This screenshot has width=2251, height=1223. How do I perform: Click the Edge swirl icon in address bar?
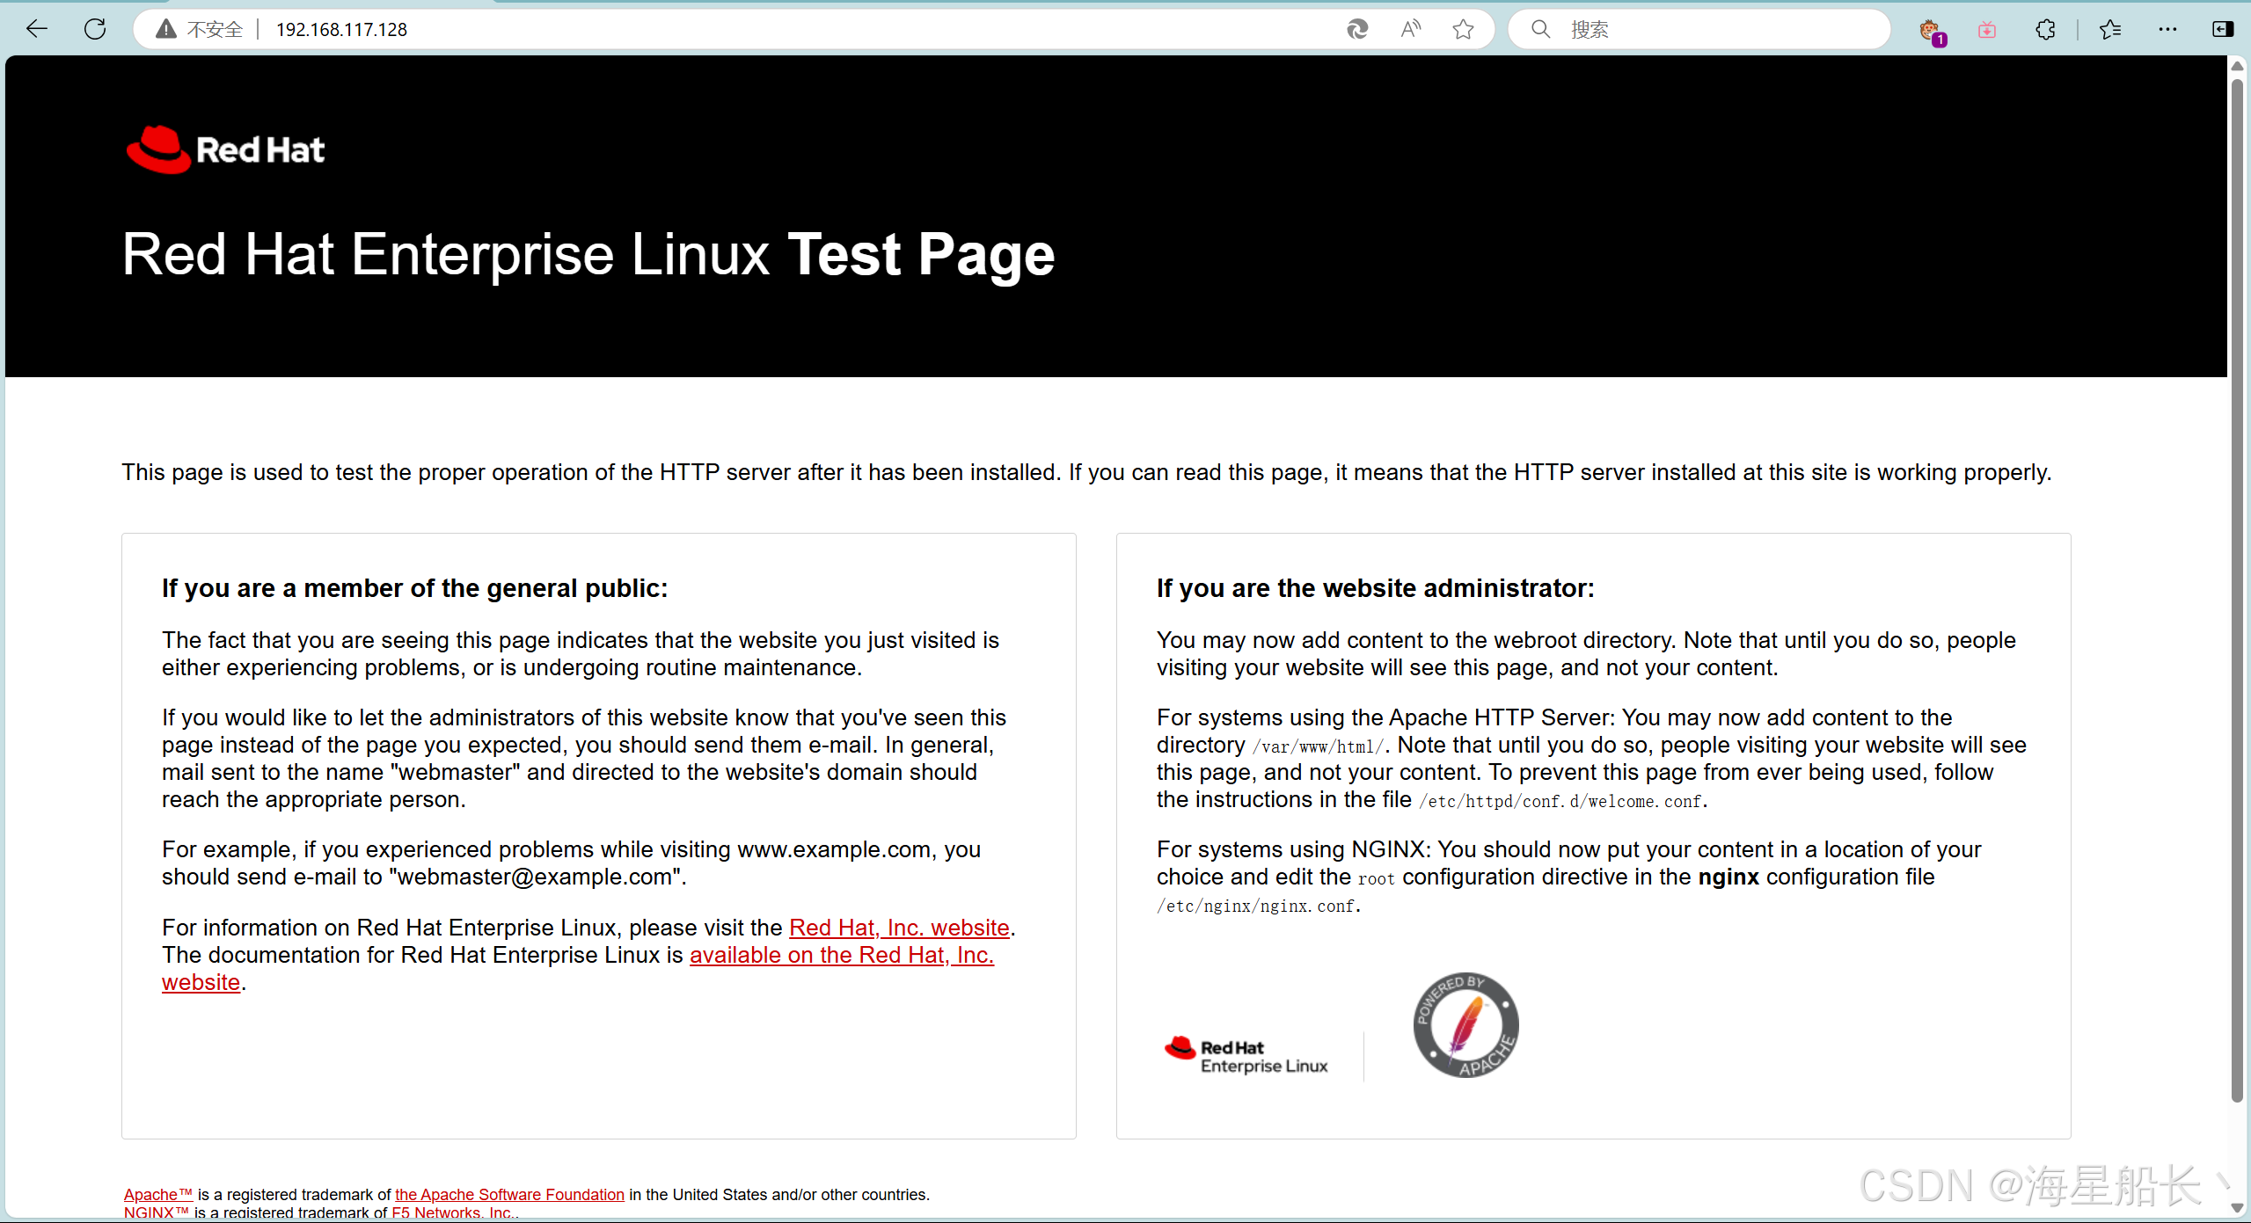[1357, 29]
